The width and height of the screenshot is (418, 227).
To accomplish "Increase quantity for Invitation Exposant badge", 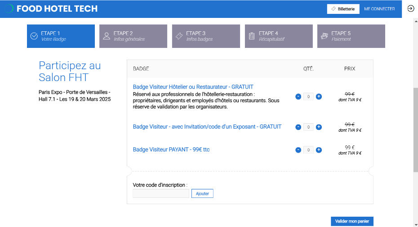I will tap(319, 127).
